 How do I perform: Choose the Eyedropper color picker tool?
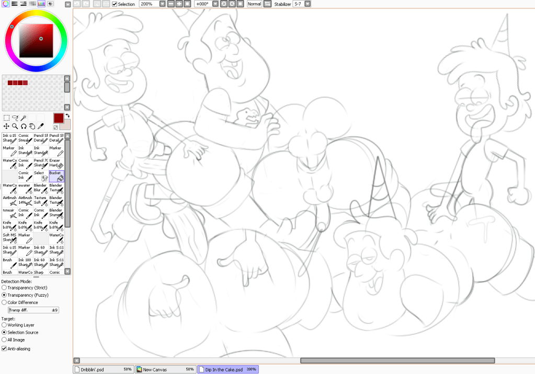tap(40, 125)
